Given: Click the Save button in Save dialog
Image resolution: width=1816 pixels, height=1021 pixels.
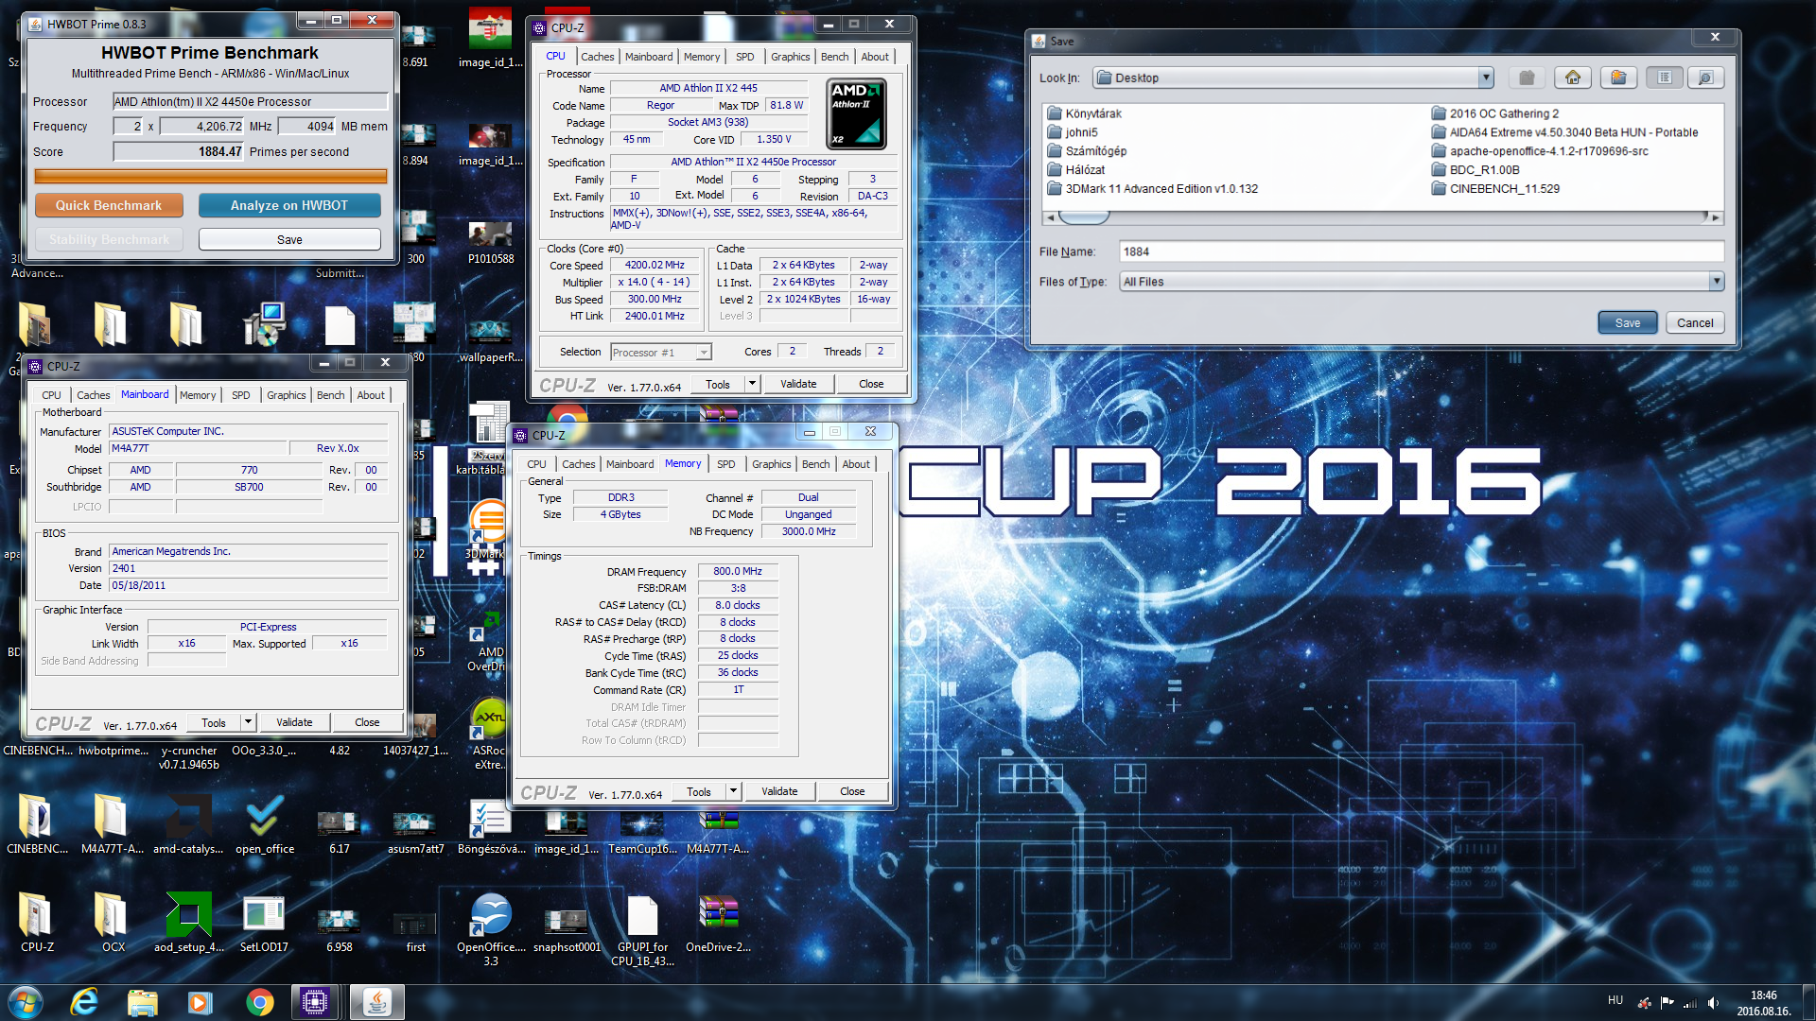Looking at the screenshot, I should click(1627, 322).
